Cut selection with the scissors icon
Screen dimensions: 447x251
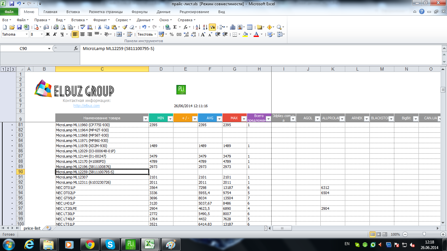pos(99,27)
